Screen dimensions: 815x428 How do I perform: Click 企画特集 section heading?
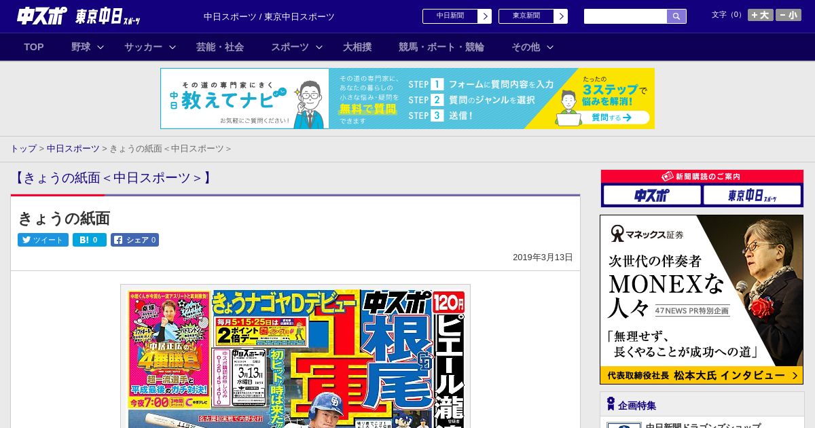coord(637,406)
